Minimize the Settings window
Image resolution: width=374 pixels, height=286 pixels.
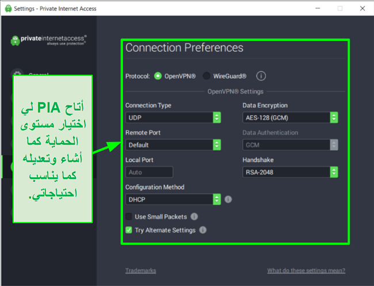[318, 9]
